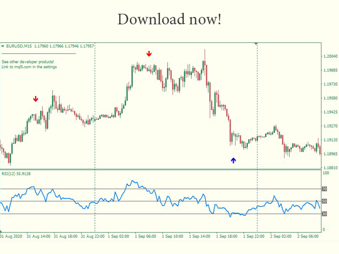Image resolution: width=339 pixels, height=254 pixels.
Task: Click 'See other developer products!' text
Action: [x=28, y=62]
